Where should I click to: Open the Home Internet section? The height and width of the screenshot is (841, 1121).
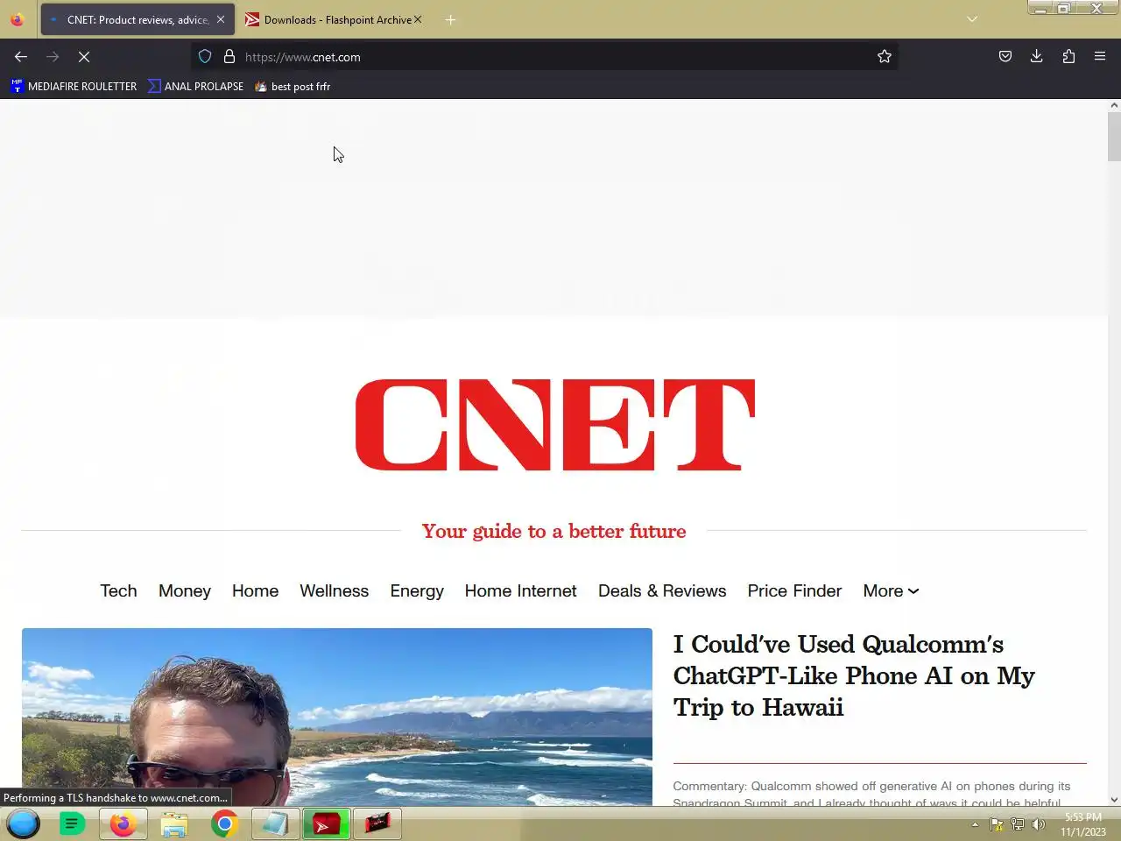point(520,591)
